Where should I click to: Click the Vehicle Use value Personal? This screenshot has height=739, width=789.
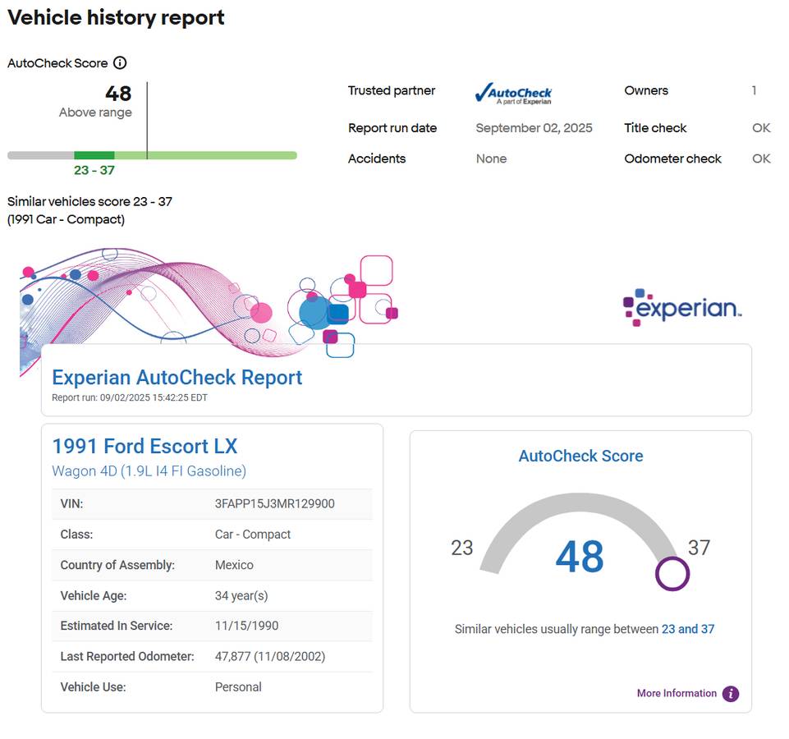(x=238, y=687)
